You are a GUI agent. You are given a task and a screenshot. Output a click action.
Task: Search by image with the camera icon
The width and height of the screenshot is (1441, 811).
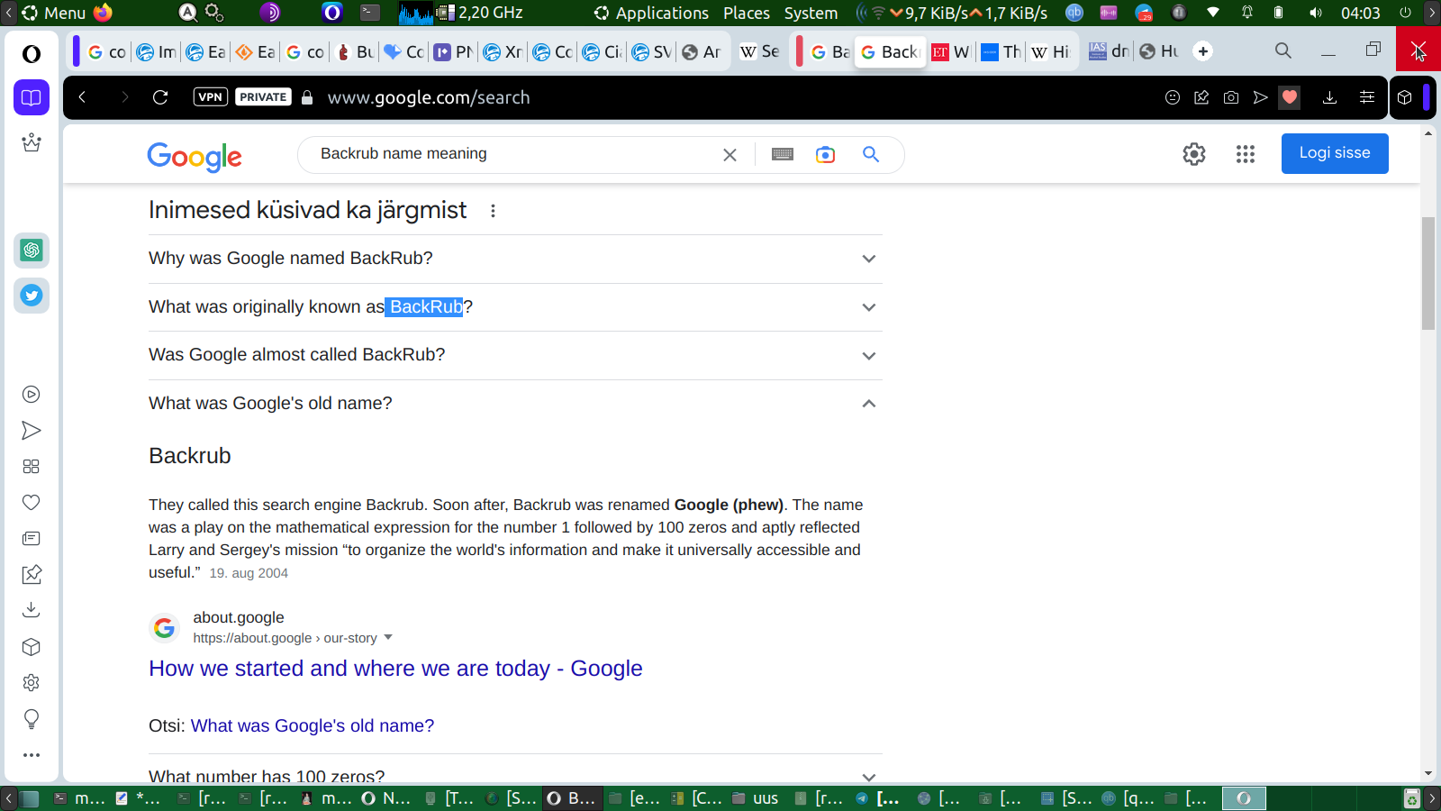point(825,155)
